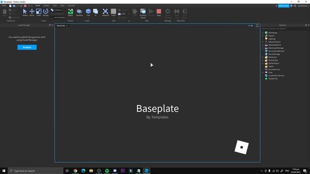Click the StarterGui icon in Explorer
Image resolution: width=310 pixels, height=174 pixels.
[266, 57]
